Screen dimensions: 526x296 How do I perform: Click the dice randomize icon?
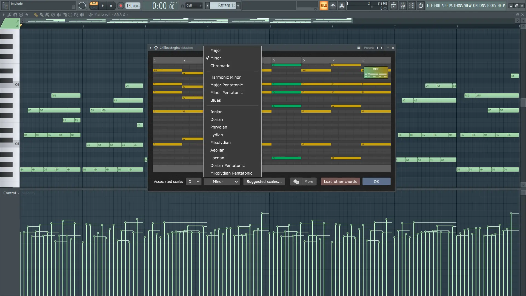coord(296,181)
